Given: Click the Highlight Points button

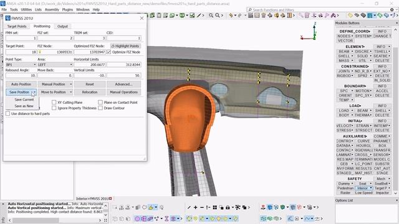Looking at the screenshot, I should pyautogui.click(x=125, y=46).
